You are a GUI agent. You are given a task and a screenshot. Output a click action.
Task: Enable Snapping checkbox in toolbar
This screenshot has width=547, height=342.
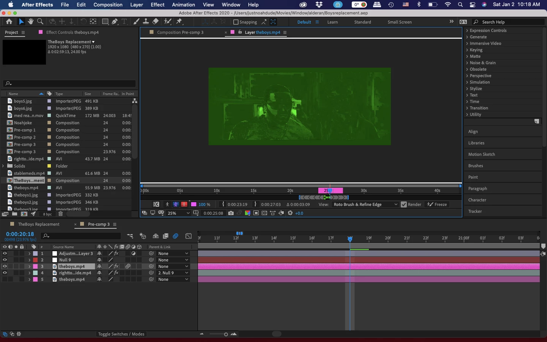click(x=236, y=22)
